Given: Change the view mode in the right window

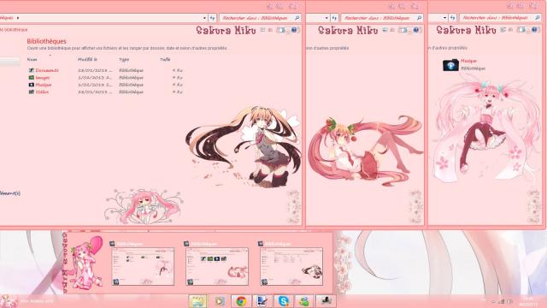Looking at the screenshot, I should tap(503, 31).
